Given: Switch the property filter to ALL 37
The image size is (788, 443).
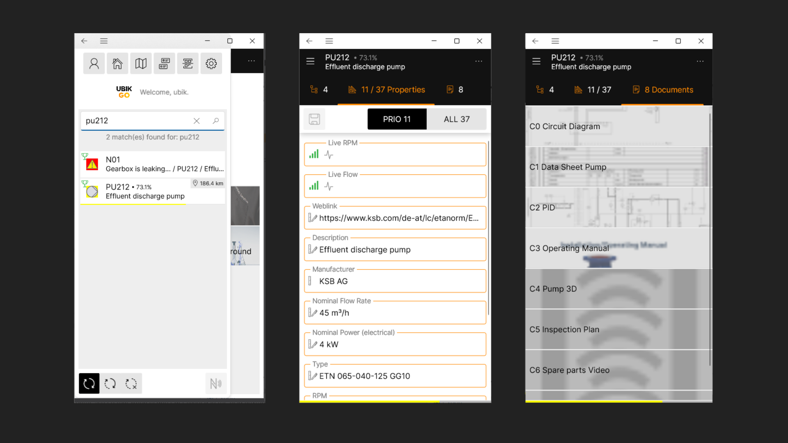Looking at the screenshot, I should coord(456,119).
